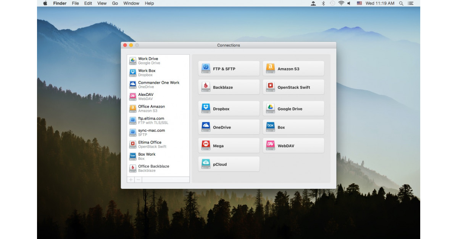458x239 pixels.
Task: Open the volume control in menu bar
Action: click(x=349, y=3)
